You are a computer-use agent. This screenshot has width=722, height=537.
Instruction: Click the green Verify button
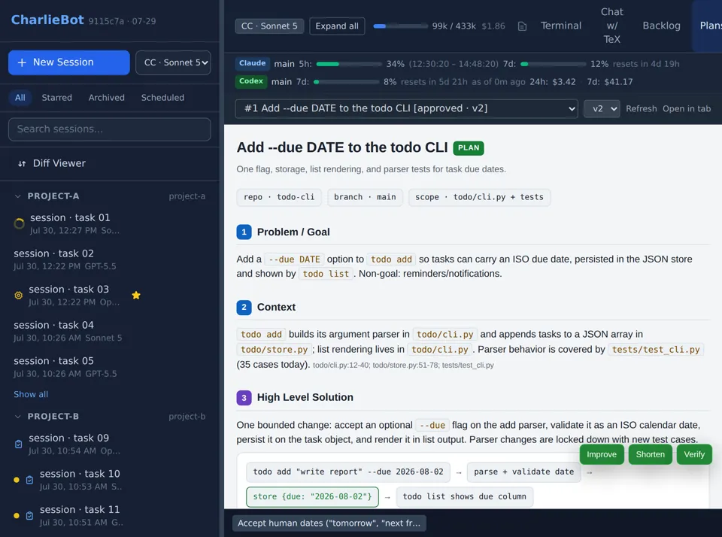point(694,454)
